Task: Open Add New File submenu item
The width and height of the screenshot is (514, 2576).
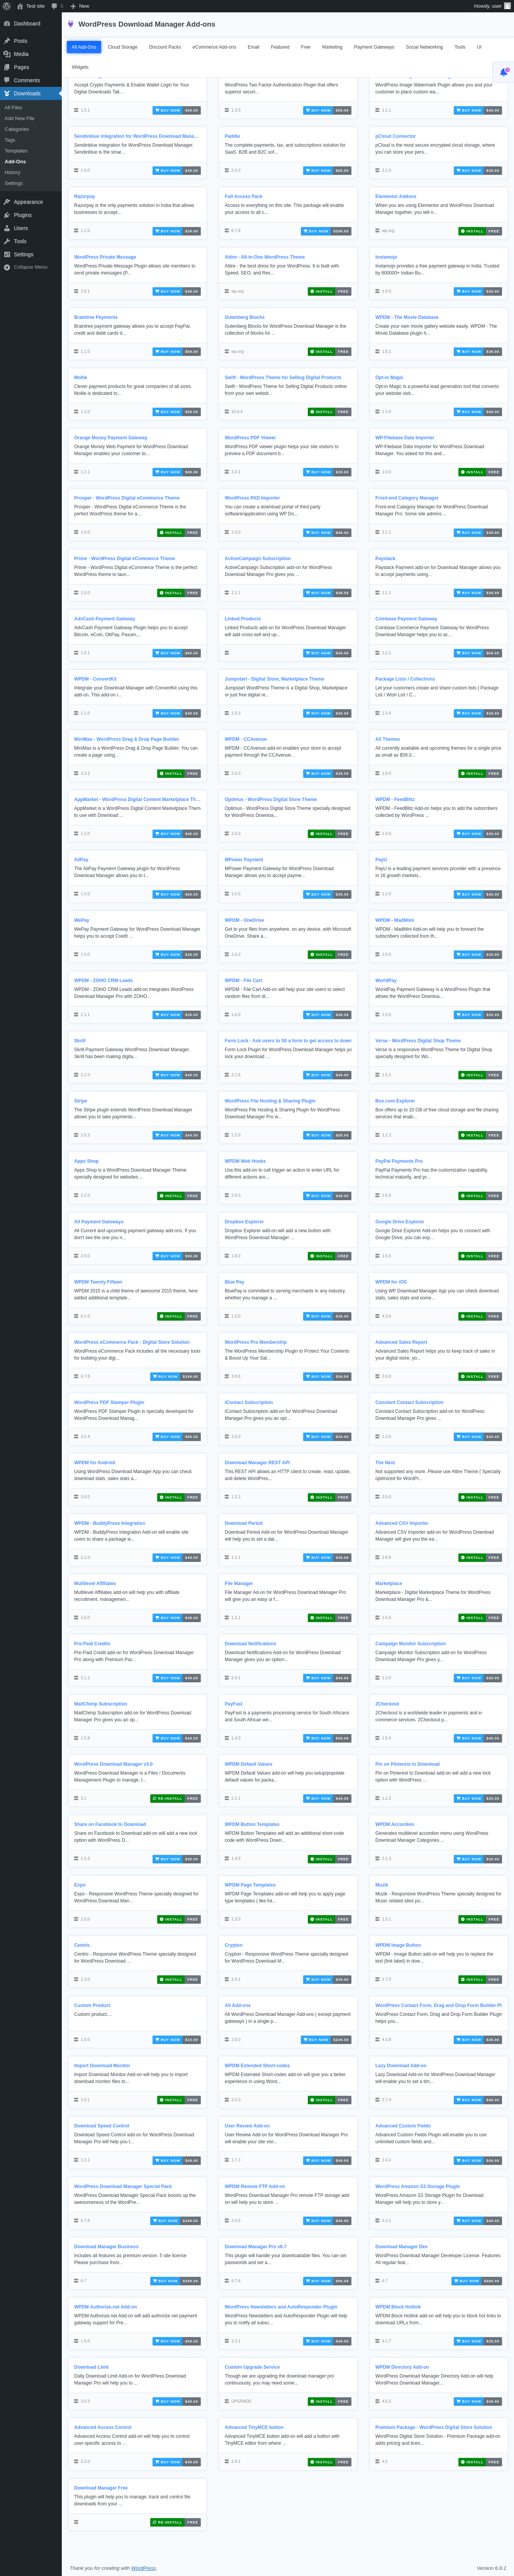Action: tap(19, 118)
